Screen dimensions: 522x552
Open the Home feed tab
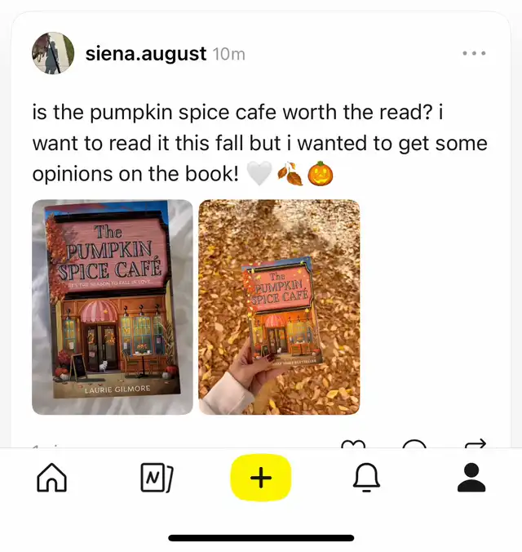pyautogui.click(x=51, y=478)
